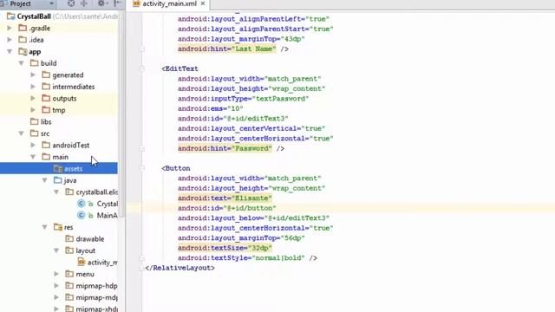
Task: Click the <Button tag line
Action: [176, 168]
